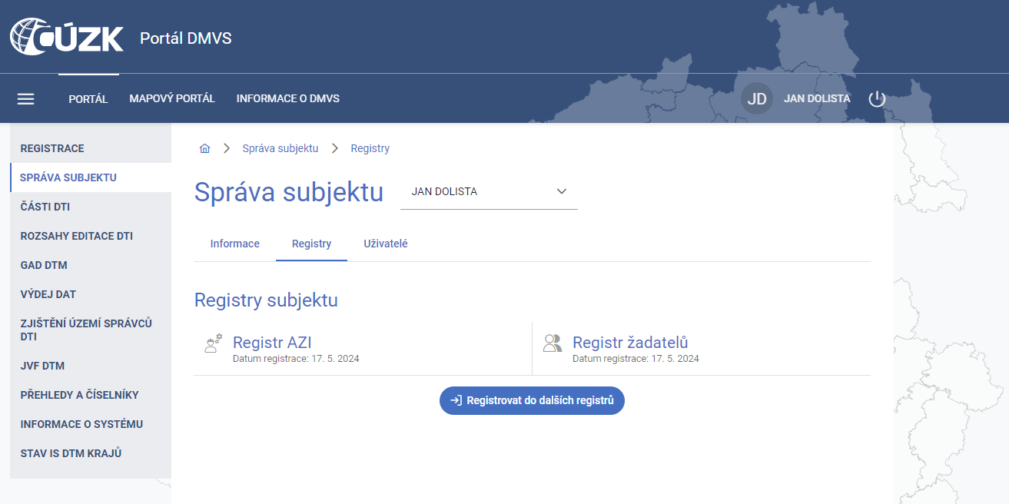This screenshot has width=1009, height=504.
Task: Select Výdej dat in sidebar
Action: point(48,294)
